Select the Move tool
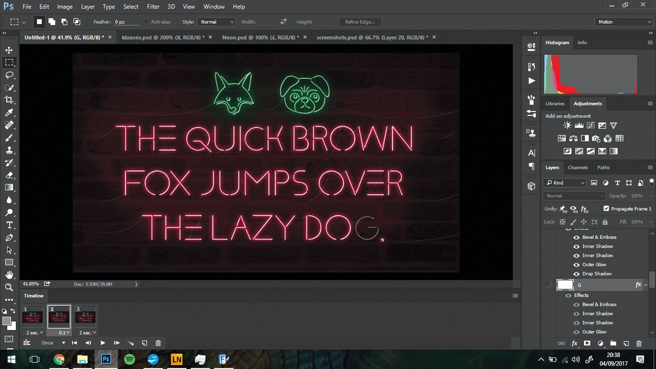This screenshot has width=656, height=369. coord(9,49)
